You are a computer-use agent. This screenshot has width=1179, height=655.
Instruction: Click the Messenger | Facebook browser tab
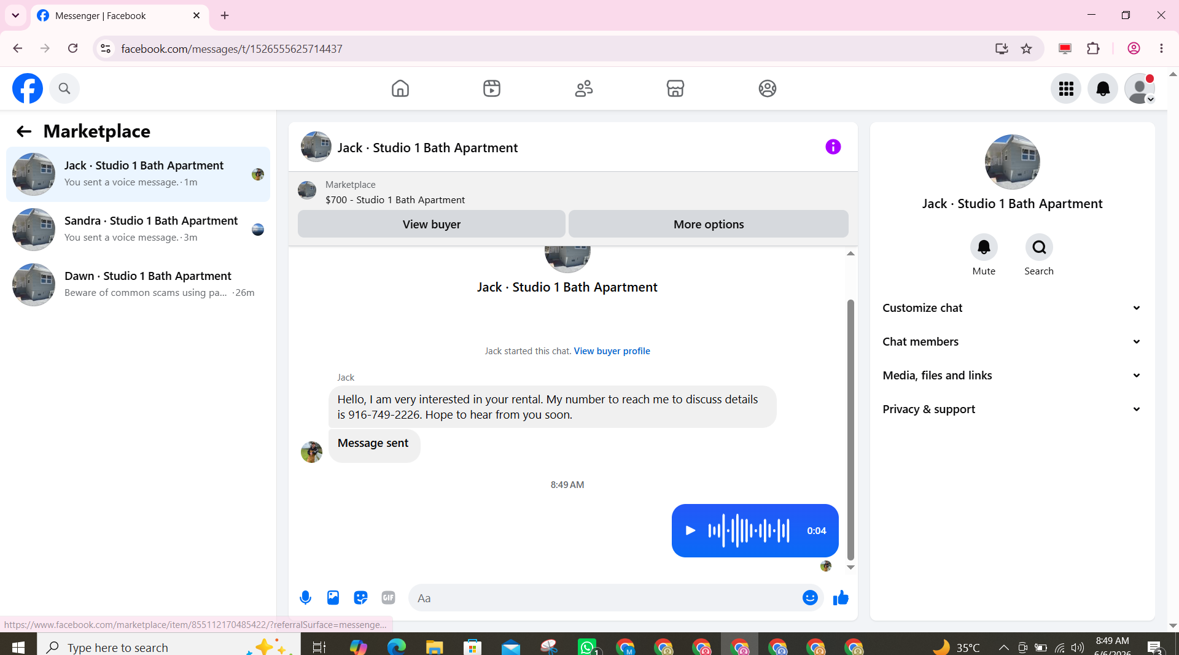(119, 16)
